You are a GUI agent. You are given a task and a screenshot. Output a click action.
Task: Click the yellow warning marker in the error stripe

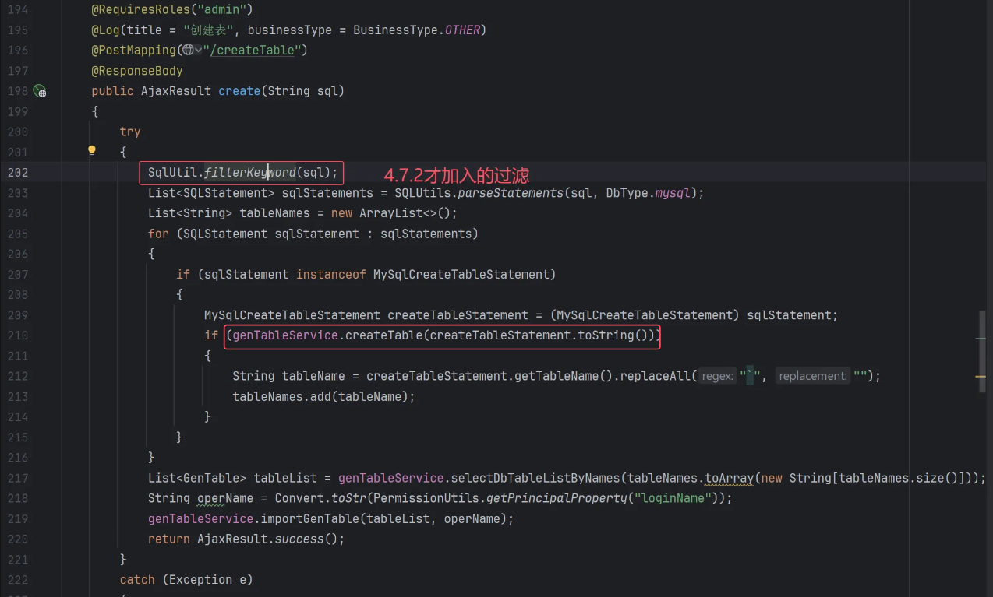click(x=981, y=376)
